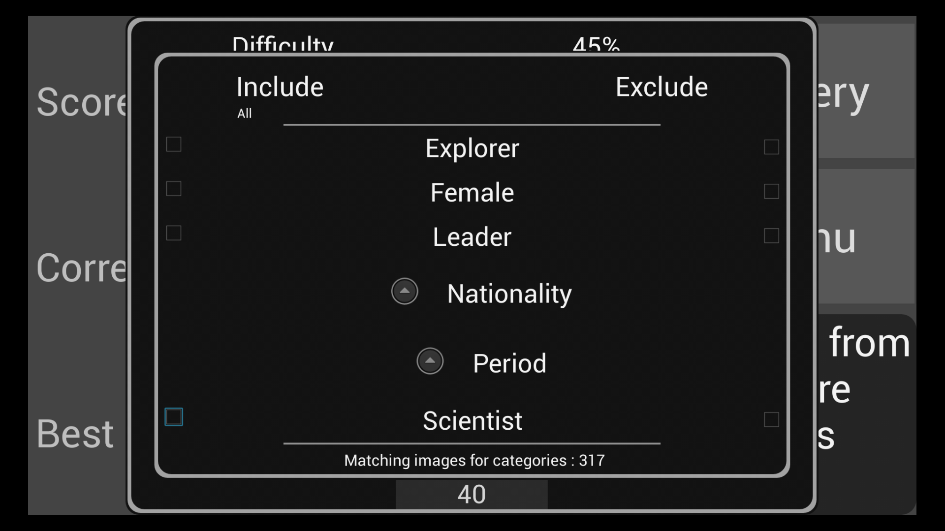The height and width of the screenshot is (531, 945).
Task: Check the Exclude box for Leader
Action: [x=771, y=236]
